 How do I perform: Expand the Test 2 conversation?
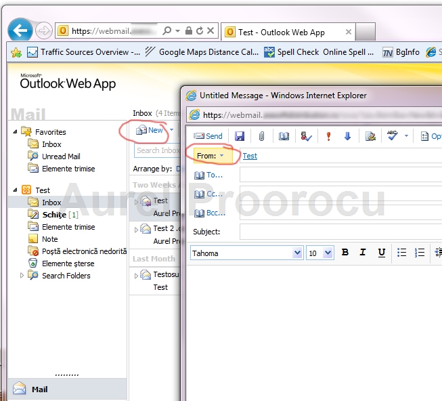point(136,230)
